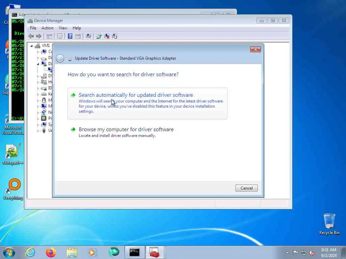Collapse the expanded Display adapters node

(x=38, y=64)
